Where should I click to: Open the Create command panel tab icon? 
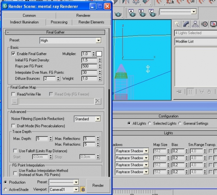pyautogui.click(x=177, y=24)
